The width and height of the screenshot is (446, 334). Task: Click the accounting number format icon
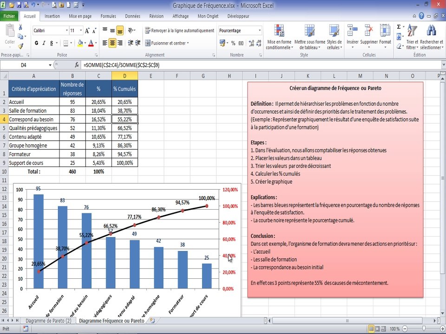[x=223, y=43]
